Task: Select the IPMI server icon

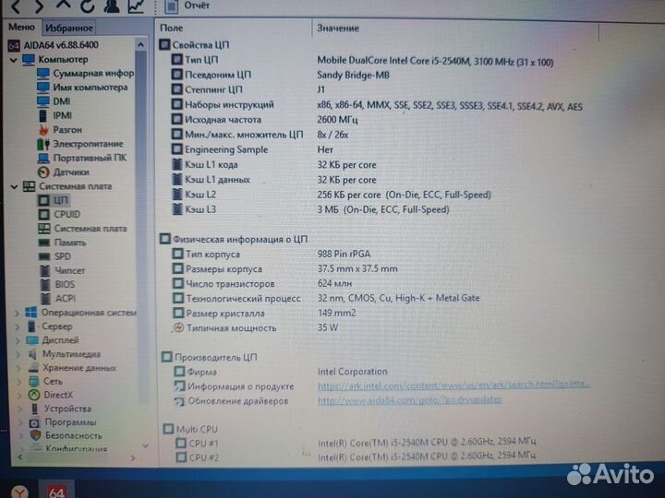Action: (x=42, y=115)
